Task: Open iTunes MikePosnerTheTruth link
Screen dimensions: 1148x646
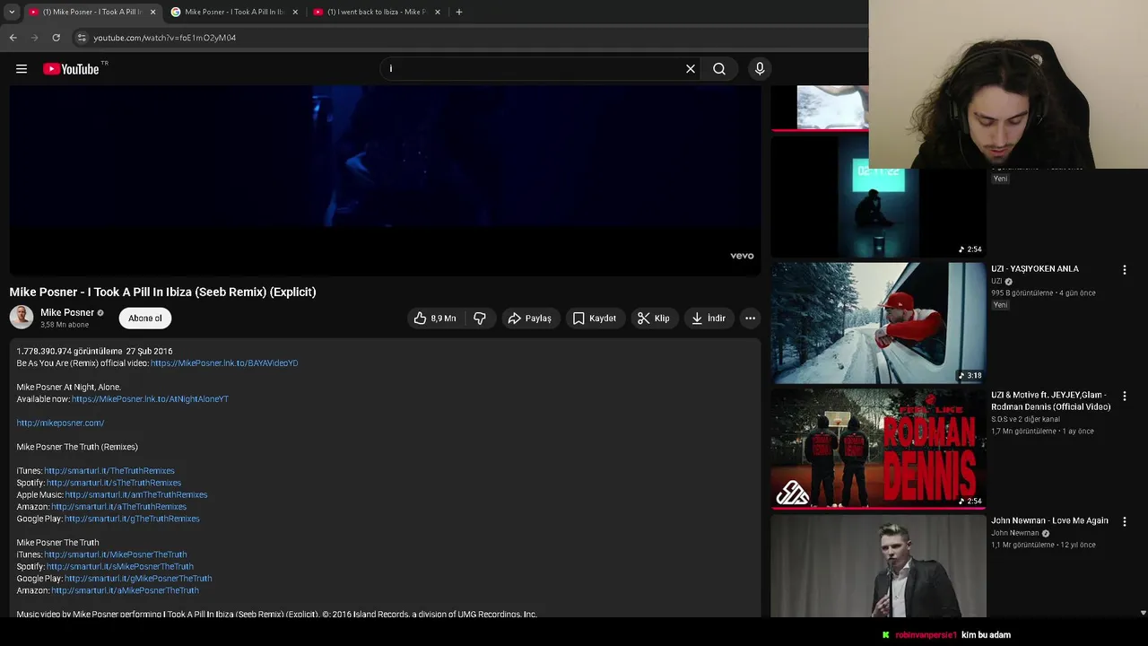Action: (x=116, y=554)
